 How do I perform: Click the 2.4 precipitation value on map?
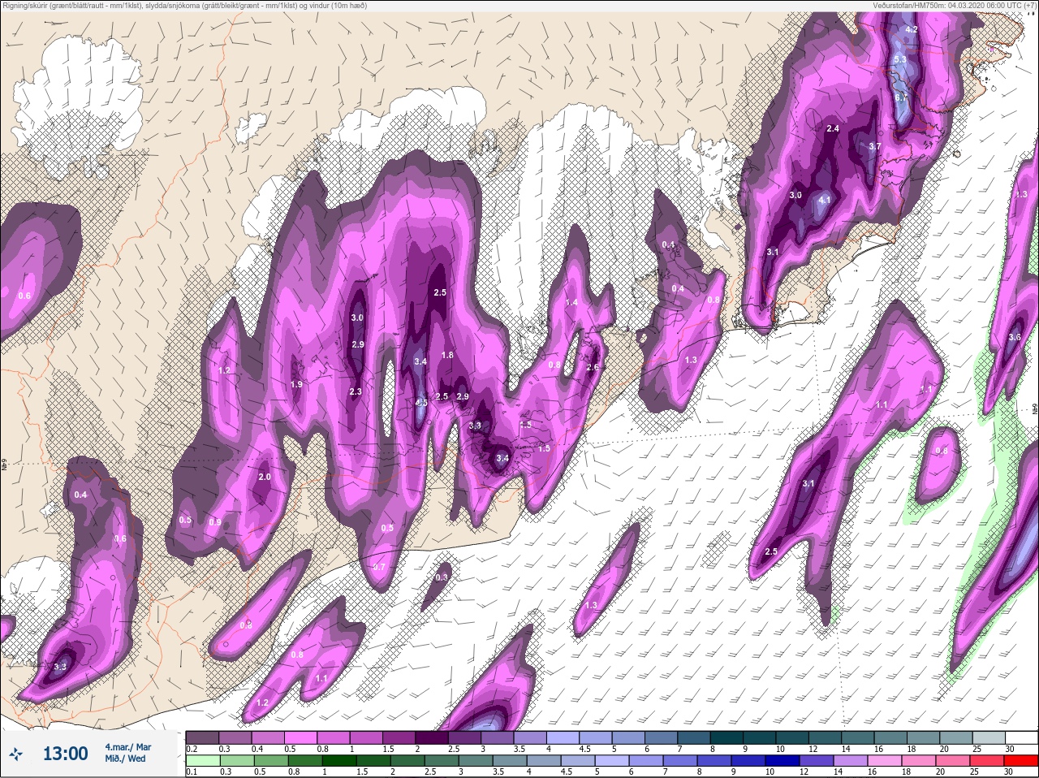(x=833, y=128)
